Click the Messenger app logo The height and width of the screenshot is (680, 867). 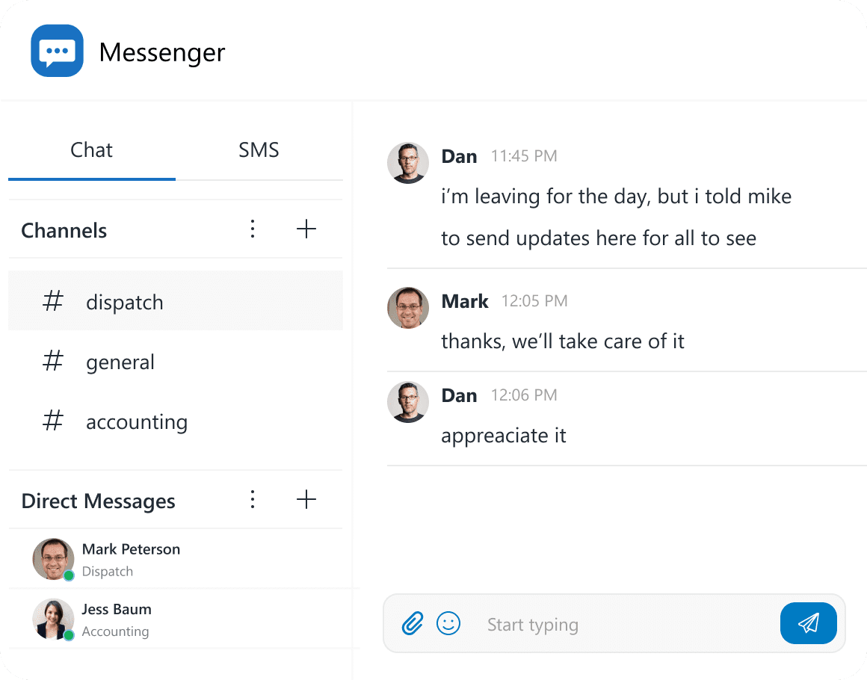point(57,50)
